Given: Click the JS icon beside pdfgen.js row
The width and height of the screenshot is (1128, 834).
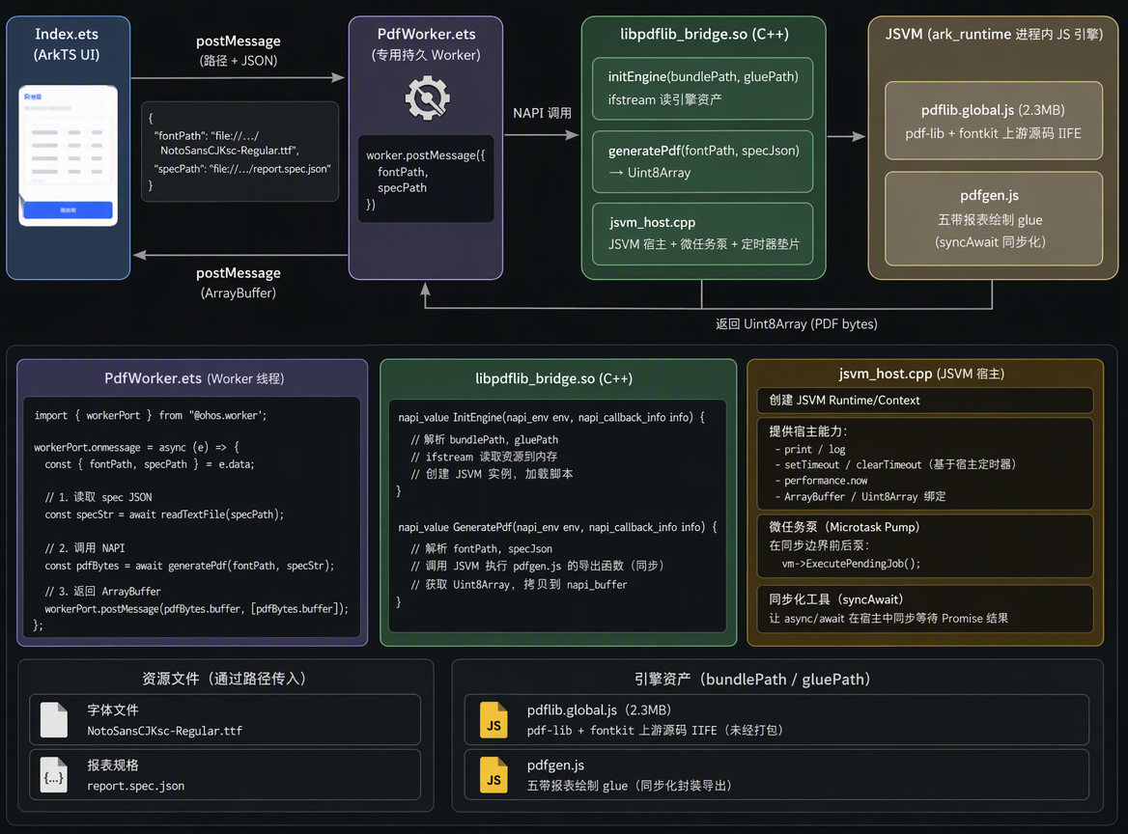Looking at the screenshot, I should click(493, 775).
